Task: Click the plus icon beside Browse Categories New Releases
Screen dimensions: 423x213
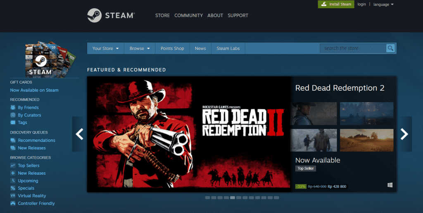Action: click(x=13, y=173)
